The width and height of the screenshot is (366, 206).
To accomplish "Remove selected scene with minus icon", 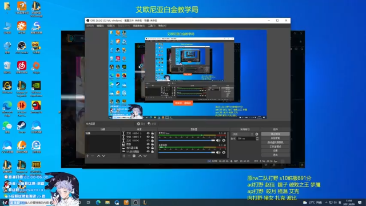I will pos(93,156).
